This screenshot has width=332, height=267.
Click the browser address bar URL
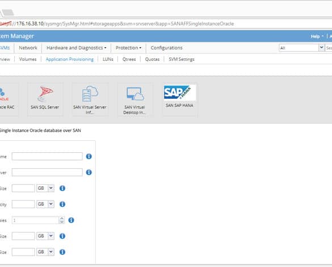117,24
